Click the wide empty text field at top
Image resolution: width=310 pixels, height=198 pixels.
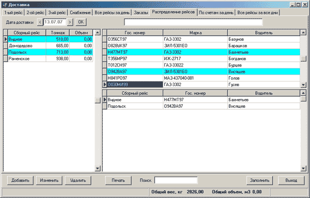pyautogui.click(x=193, y=22)
